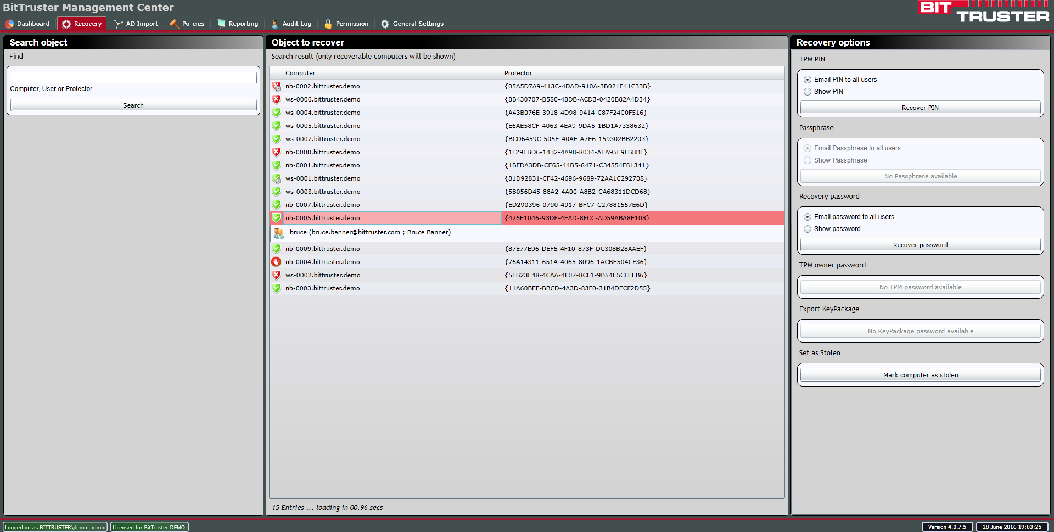The height and width of the screenshot is (532, 1054).
Task: Select Show PIN radio option
Action: pyautogui.click(x=808, y=92)
